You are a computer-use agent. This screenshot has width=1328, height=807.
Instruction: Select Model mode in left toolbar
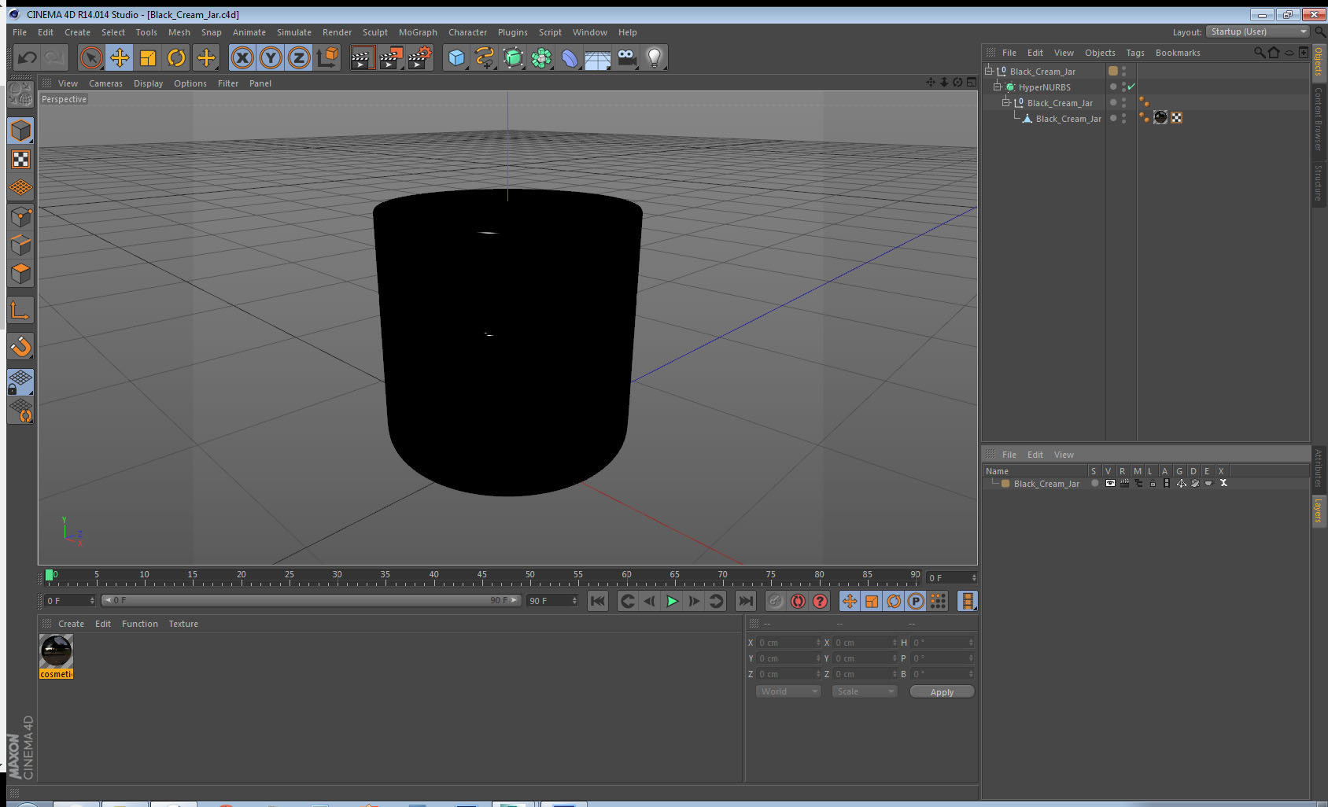point(21,131)
